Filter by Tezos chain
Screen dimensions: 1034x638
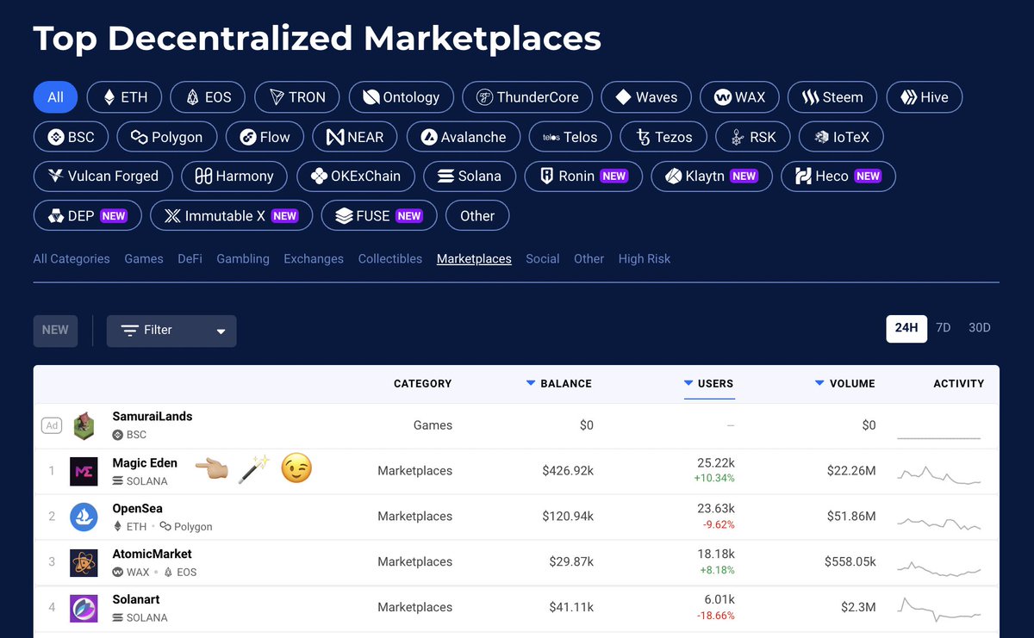click(x=663, y=137)
